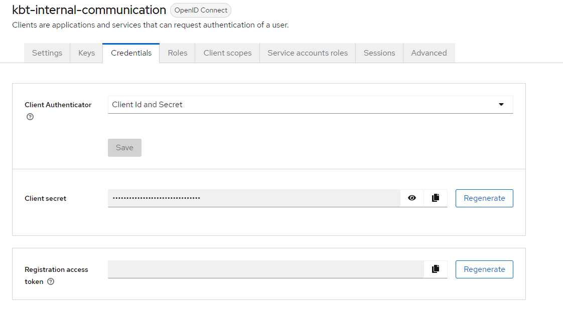Copy the registration access token
The width and height of the screenshot is (563, 335).
(x=436, y=269)
